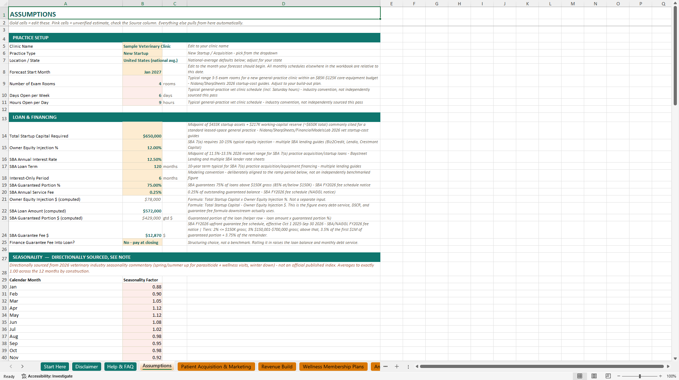679x380 pixels.
Task: Open the Start Here sheet tab
Action: pos(55,367)
